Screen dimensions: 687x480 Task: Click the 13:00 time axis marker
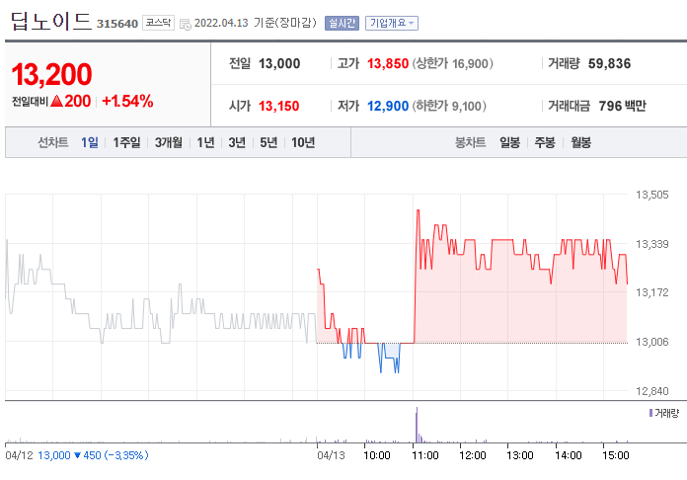coord(520,455)
